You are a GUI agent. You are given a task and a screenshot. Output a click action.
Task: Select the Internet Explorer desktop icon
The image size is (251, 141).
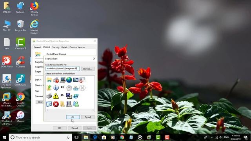34,27
